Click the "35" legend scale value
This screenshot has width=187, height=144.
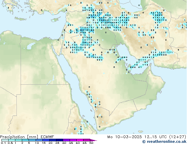click(x=71, y=143)
